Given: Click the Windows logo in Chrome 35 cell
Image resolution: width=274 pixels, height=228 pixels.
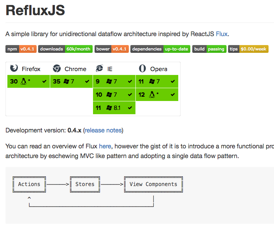Looking at the screenshot, I should 67,81.
